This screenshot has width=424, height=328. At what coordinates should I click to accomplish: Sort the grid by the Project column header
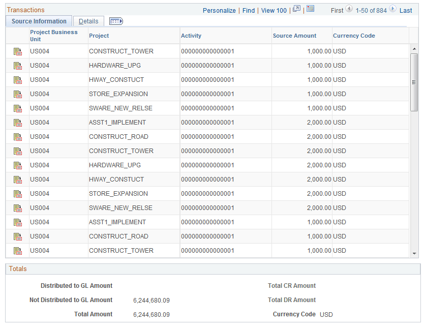point(99,36)
